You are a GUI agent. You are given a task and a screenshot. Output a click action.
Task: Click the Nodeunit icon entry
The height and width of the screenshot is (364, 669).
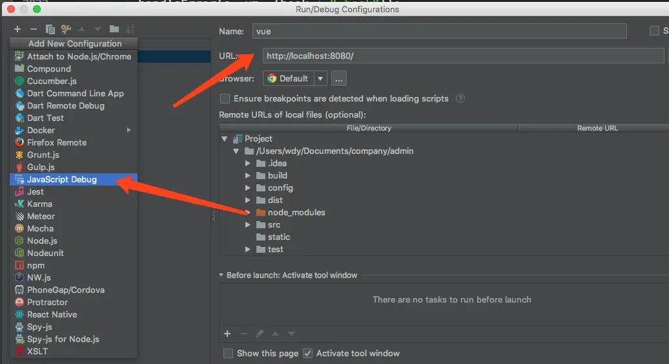point(19,253)
